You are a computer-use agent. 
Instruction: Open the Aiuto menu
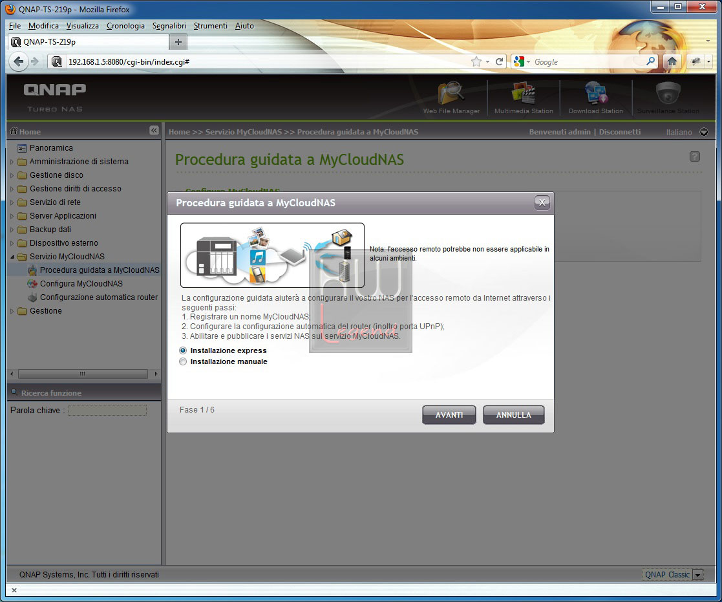pyautogui.click(x=244, y=26)
